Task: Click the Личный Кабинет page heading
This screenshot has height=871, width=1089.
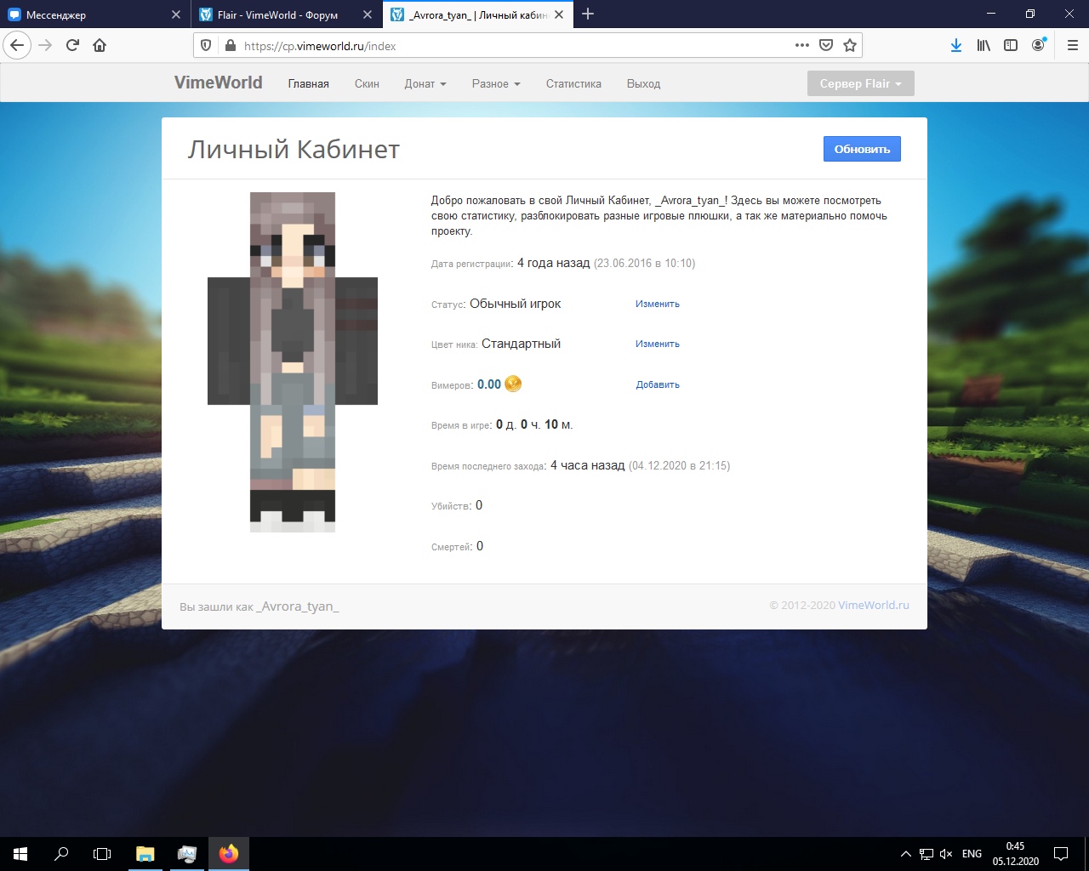Action: [294, 150]
